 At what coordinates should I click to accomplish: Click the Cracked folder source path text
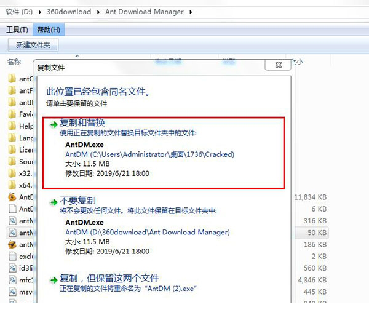(x=149, y=154)
